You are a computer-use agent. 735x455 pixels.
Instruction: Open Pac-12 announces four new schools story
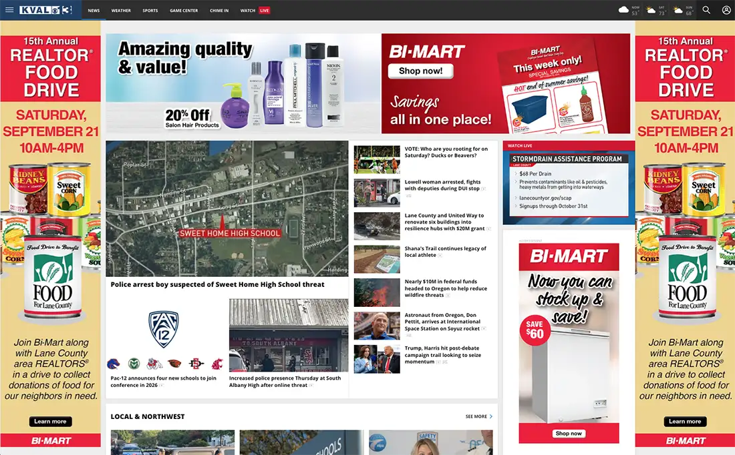click(x=164, y=382)
